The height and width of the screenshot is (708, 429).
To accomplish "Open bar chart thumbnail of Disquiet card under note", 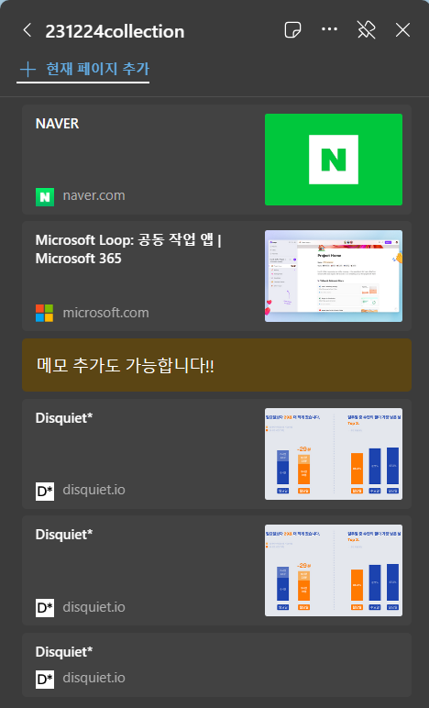I will point(334,454).
